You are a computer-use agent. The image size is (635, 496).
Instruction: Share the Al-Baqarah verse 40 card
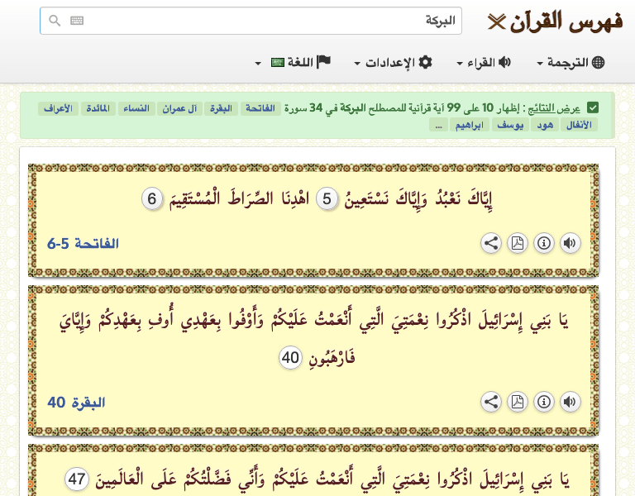click(x=491, y=402)
